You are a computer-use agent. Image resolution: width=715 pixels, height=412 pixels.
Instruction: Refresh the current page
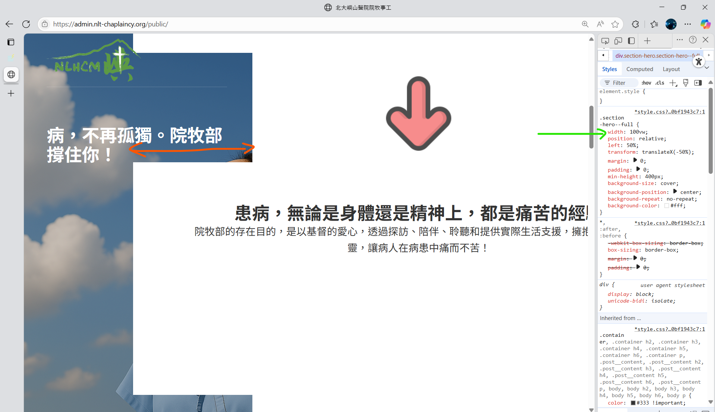(x=26, y=24)
